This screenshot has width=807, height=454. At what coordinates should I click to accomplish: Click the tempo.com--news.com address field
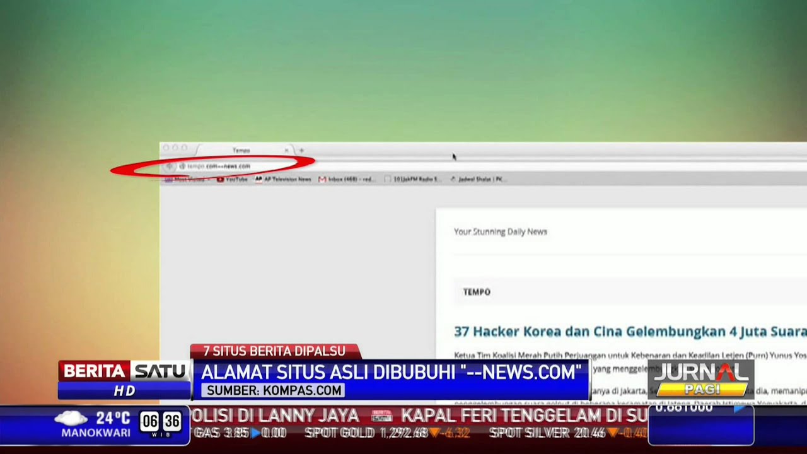click(492, 166)
